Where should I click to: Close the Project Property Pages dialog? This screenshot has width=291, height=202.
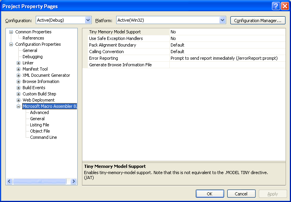(x=285, y=6)
